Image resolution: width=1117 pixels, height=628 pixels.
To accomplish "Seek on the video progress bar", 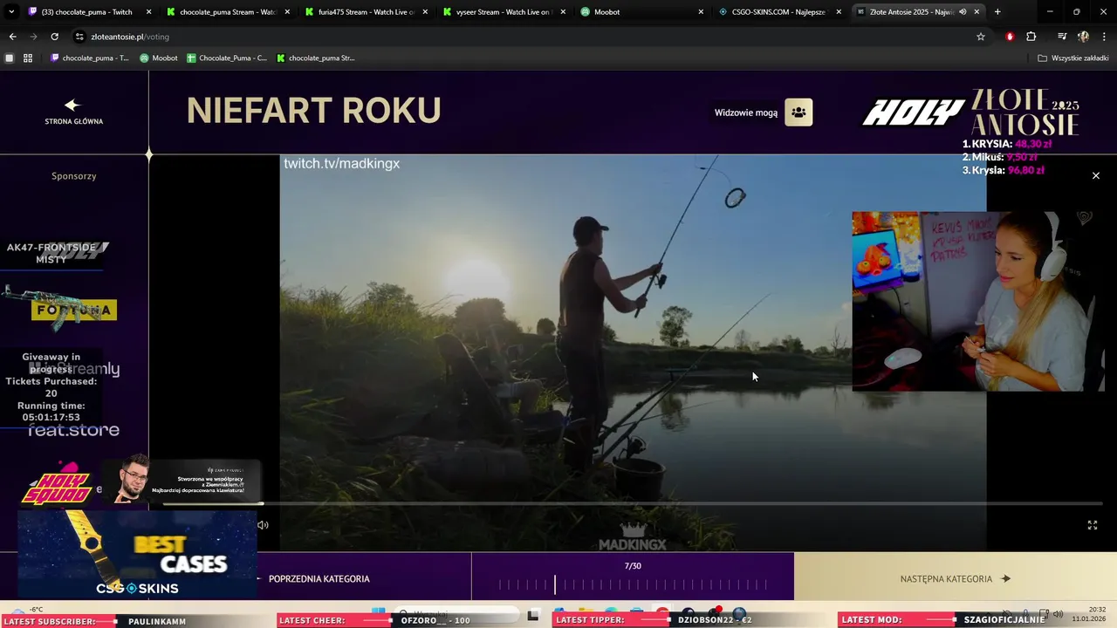I will pyautogui.click(x=633, y=503).
